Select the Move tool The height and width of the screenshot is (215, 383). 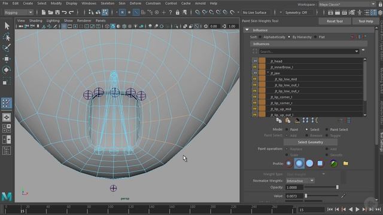click(7, 59)
